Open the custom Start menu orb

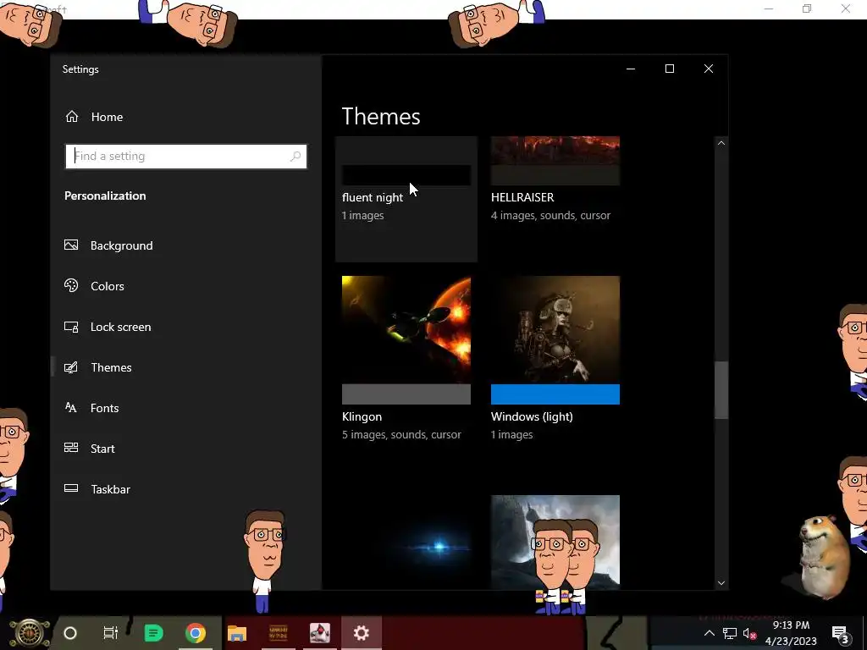point(30,633)
